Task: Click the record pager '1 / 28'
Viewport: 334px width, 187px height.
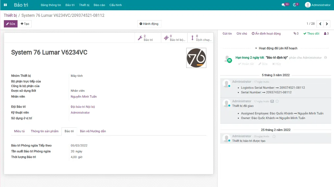Action: click(311, 24)
